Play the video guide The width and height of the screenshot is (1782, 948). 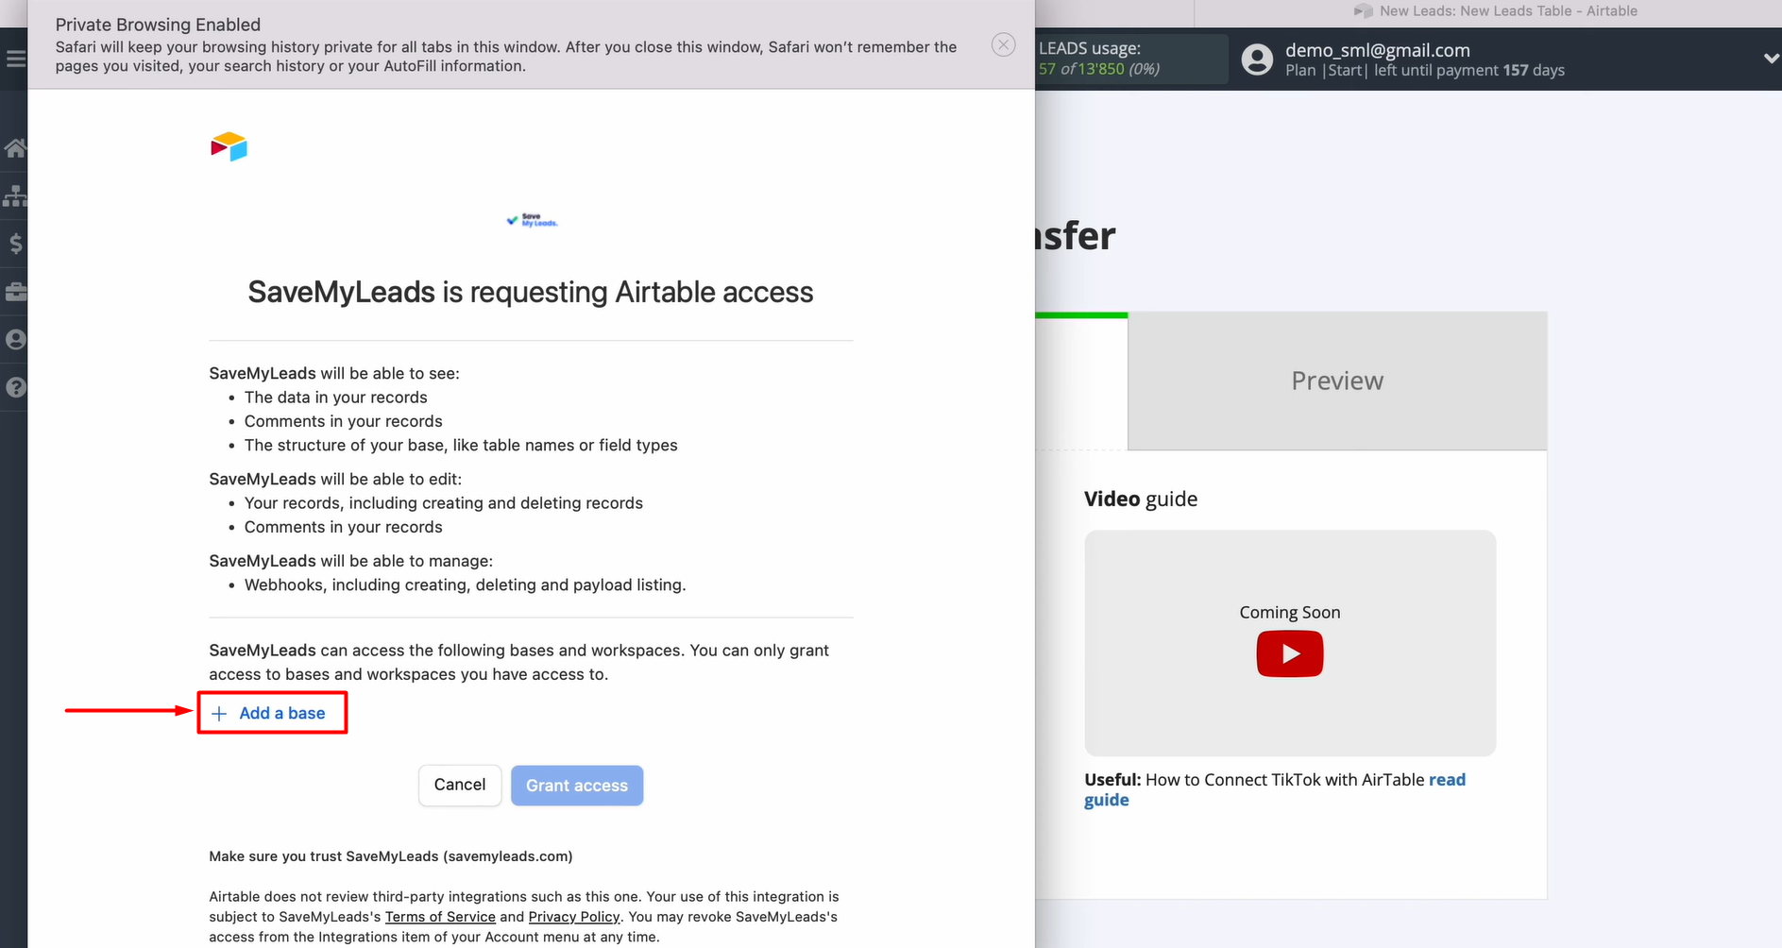click(1289, 653)
